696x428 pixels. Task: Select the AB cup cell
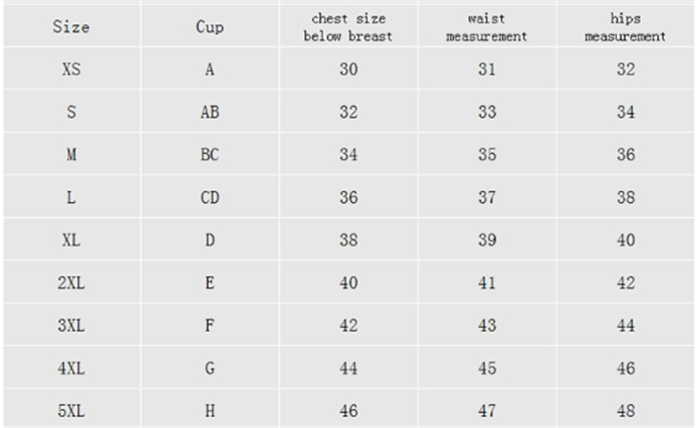[209, 113]
